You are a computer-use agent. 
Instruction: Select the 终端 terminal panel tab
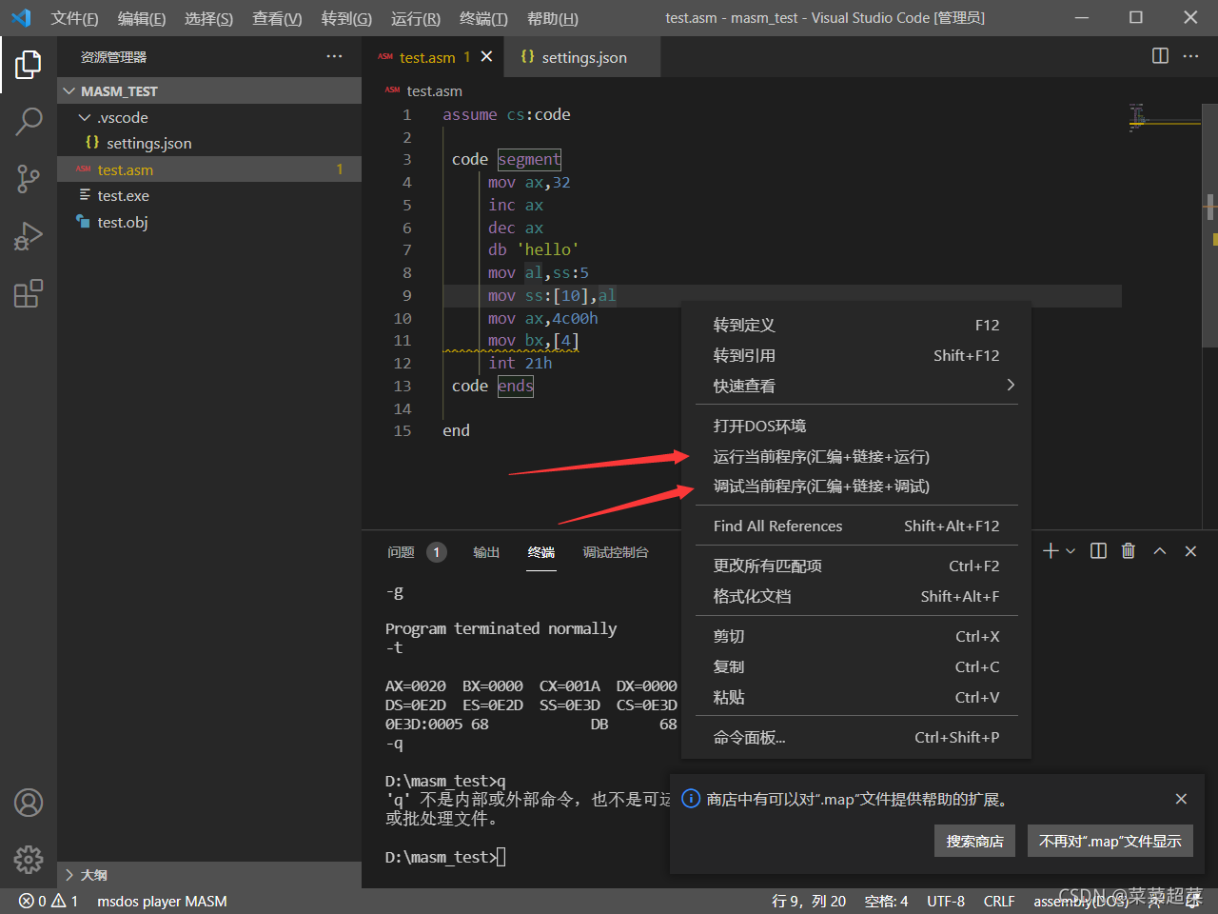[541, 552]
